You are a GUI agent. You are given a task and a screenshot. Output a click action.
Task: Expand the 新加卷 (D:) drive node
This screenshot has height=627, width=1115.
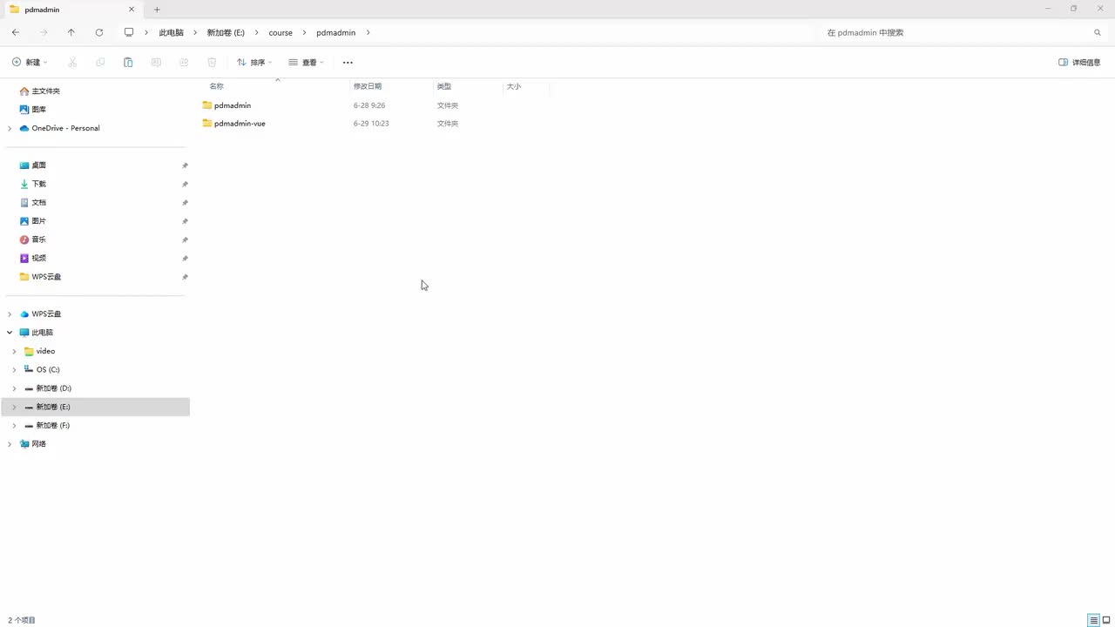point(14,388)
